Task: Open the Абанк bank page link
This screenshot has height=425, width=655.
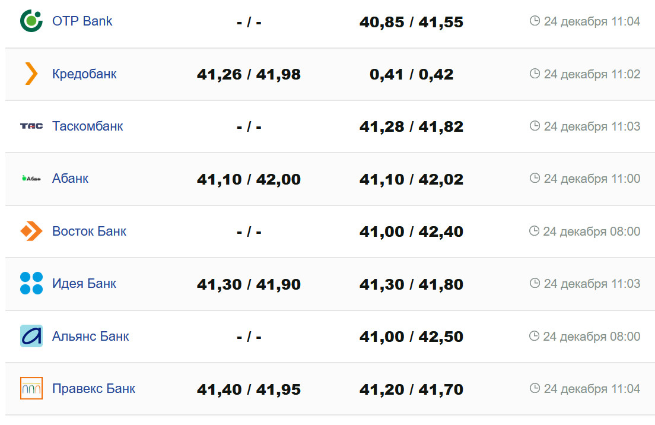Action: (70, 179)
